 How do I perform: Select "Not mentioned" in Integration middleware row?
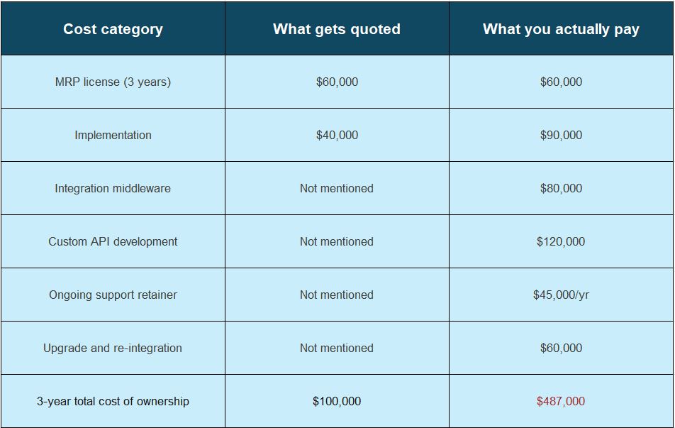[x=337, y=188]
